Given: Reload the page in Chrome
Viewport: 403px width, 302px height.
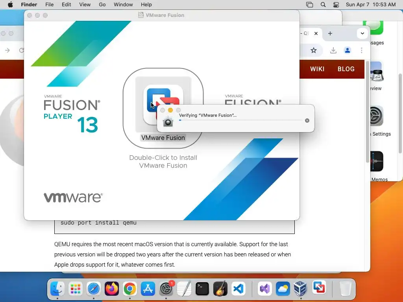Looking at the screenshot, I should [22, 50].
